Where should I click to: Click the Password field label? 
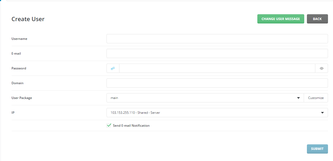pos(19,68)
